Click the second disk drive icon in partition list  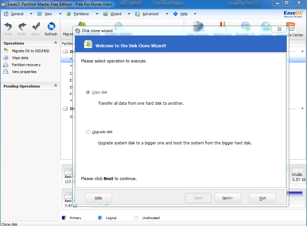[x=65, y=109]
